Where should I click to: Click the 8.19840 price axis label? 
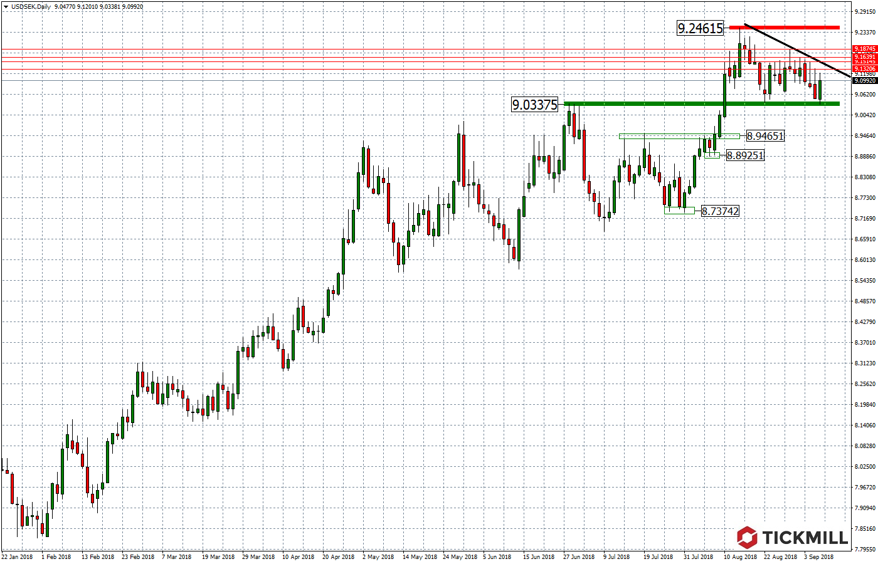coord(865,404)
